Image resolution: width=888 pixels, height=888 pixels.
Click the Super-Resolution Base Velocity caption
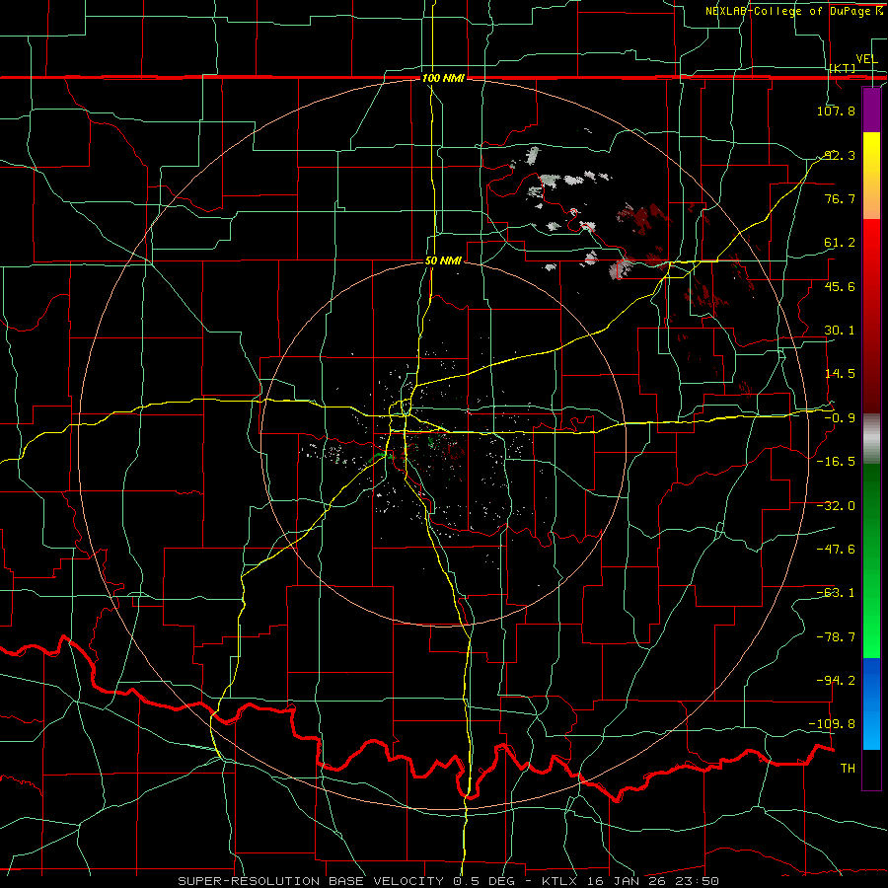[x=448, y=881]
